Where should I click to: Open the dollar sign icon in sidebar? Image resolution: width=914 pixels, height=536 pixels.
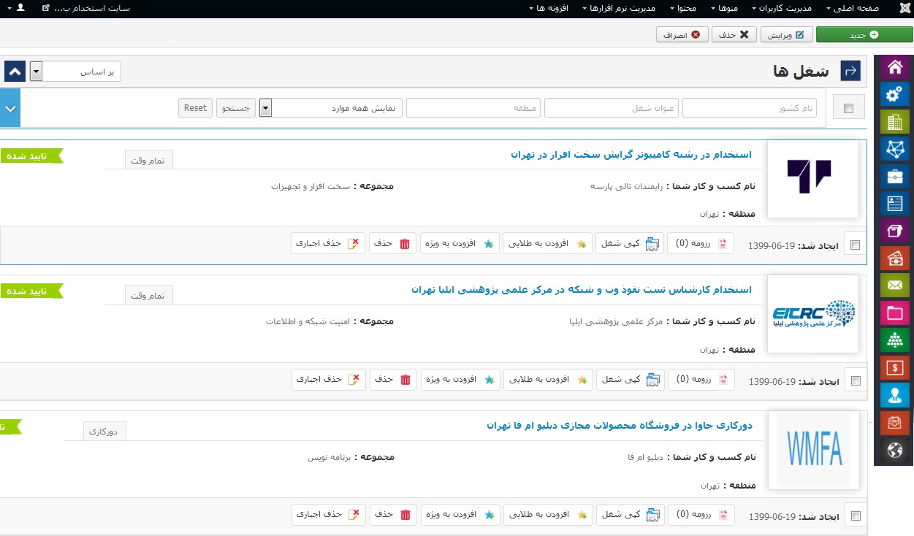pos(894,368)
